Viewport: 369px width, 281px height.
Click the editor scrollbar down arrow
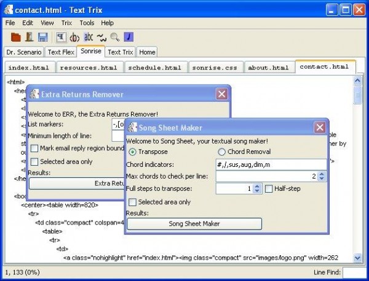[357, 258]
